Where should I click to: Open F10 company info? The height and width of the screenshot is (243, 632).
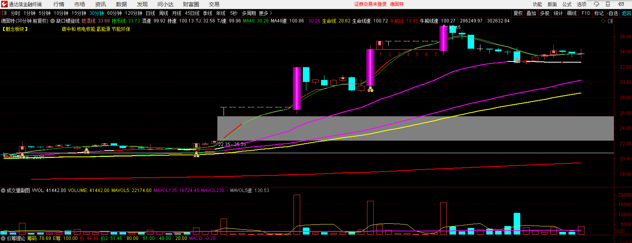point(586,13)
